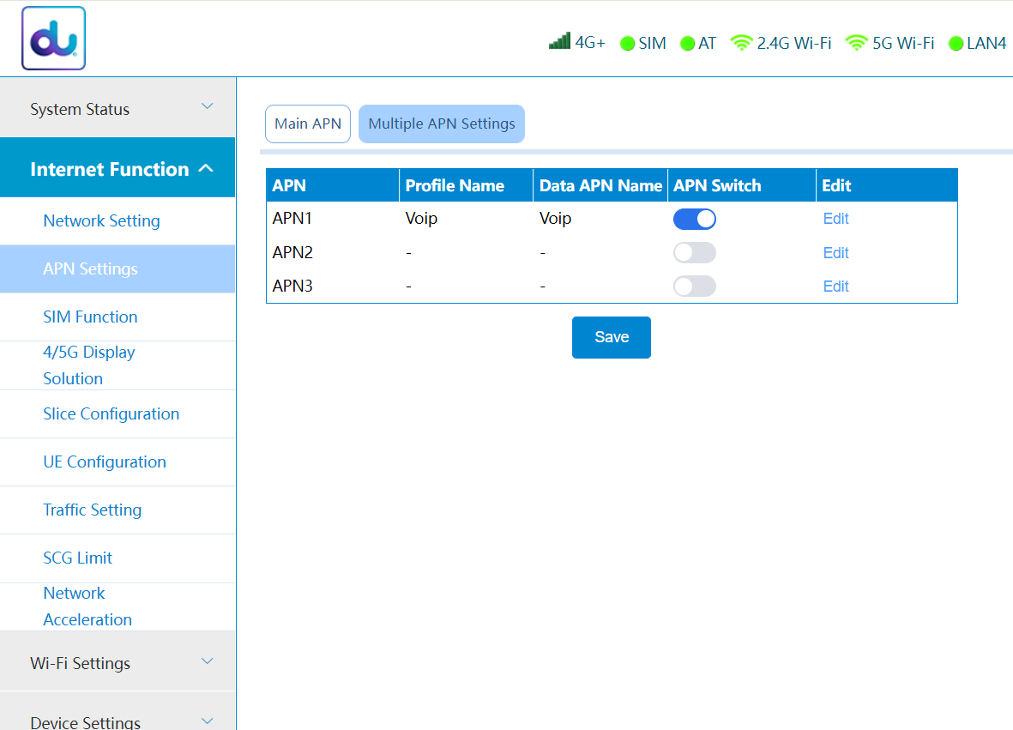Turn on the APN3 switch
This screenshot has width=1013, height=730.
click(694, 287)
